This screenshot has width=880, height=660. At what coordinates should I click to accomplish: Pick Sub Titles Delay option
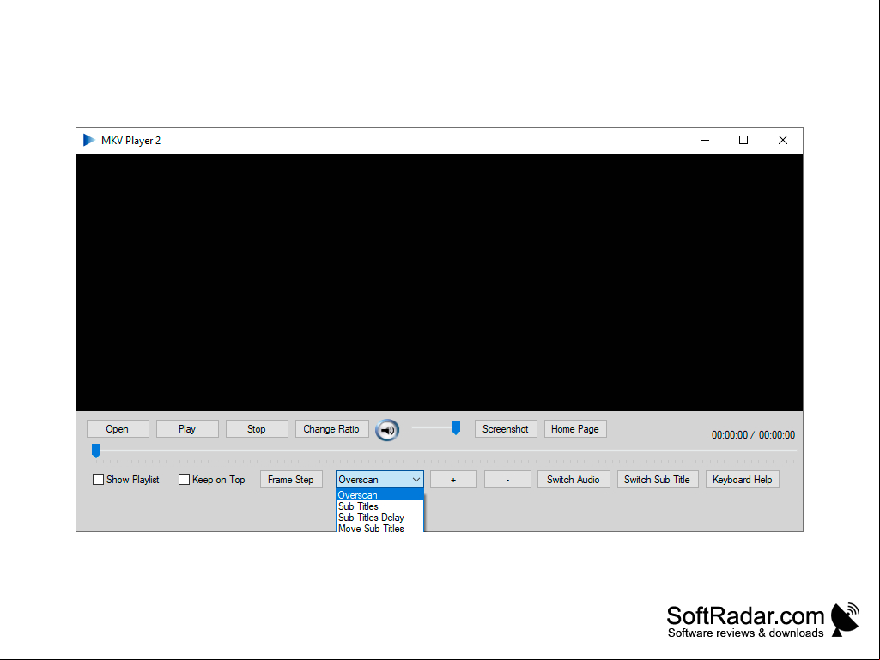pyautogui.click(x=379, y=518)
